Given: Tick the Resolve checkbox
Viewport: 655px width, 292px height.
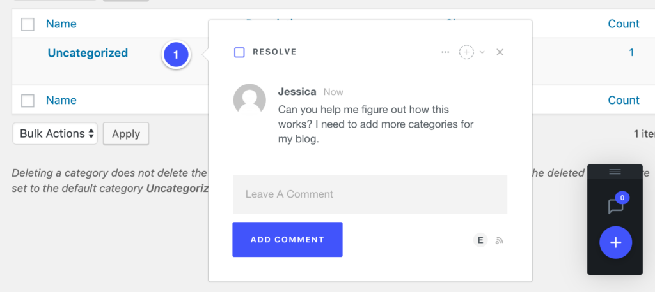Looking at the screenshot, I should click(x=239, y=52).
